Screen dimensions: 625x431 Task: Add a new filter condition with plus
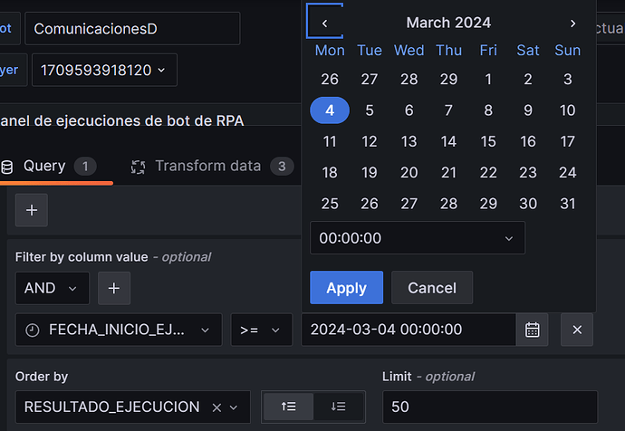pos(113,288)
